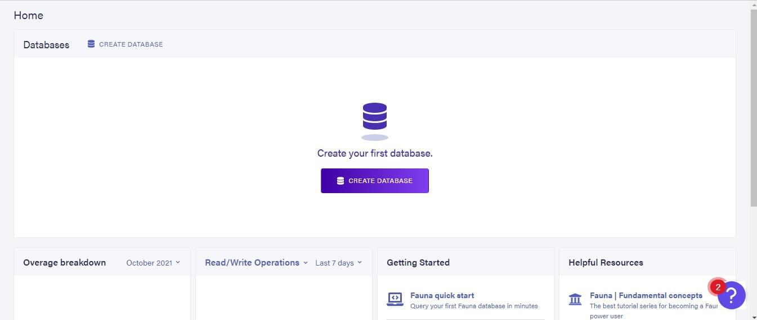The width and height of the screenshot is (757, 320).
Task: Expand the Read/Write Operations metric dropdown
Action: [x=257, y=263]
